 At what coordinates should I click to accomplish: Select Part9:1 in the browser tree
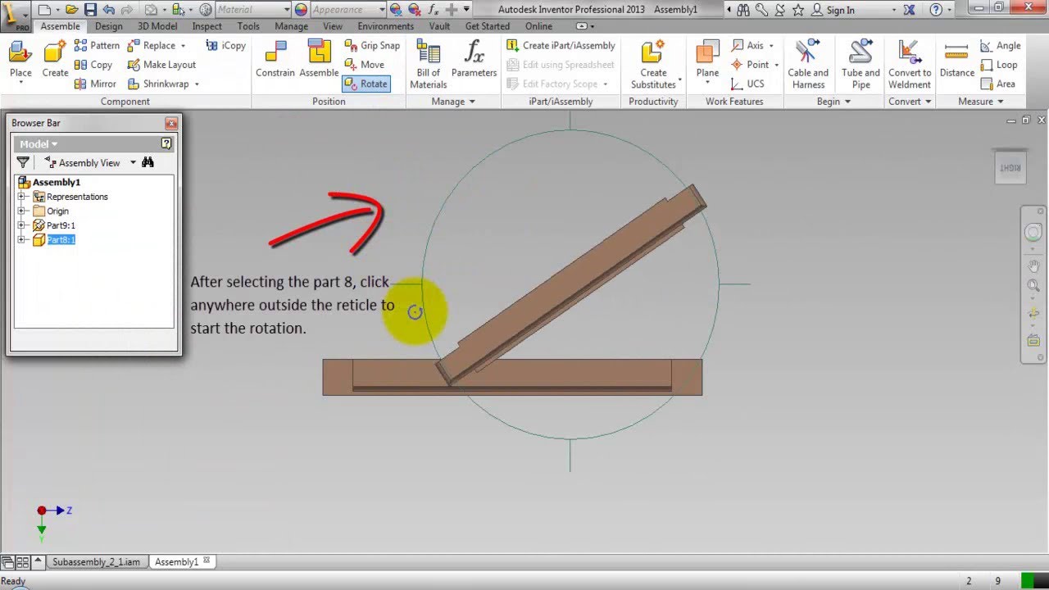[x=60, y=225]
